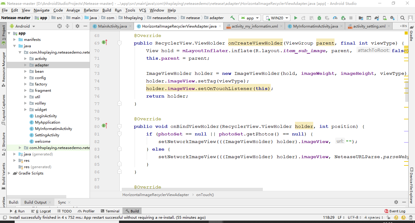The width and height of the screenshot is (415, 223).
Task: Open Project Structure icon in toolbar
Action: (361, 18)
